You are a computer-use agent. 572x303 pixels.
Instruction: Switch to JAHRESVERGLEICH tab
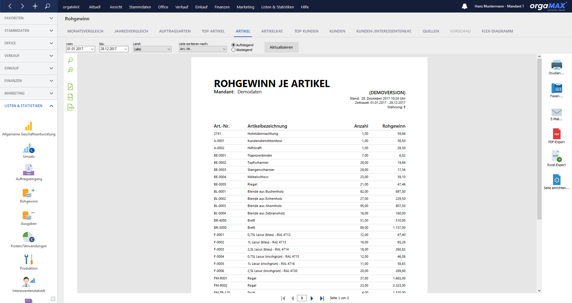[x=131, y=31]
